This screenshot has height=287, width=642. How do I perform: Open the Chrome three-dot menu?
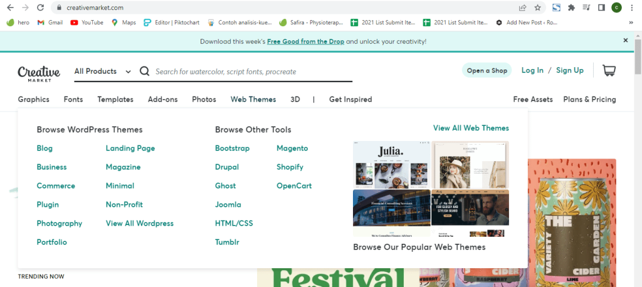(x=633, y=8)
